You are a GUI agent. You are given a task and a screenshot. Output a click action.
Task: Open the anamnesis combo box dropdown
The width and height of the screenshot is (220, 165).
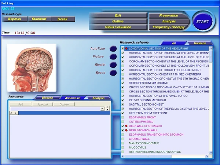(x=102, y=109)
